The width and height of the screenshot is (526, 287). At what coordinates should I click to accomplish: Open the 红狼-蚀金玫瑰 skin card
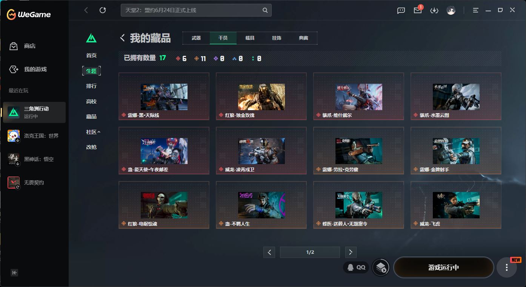261,96
